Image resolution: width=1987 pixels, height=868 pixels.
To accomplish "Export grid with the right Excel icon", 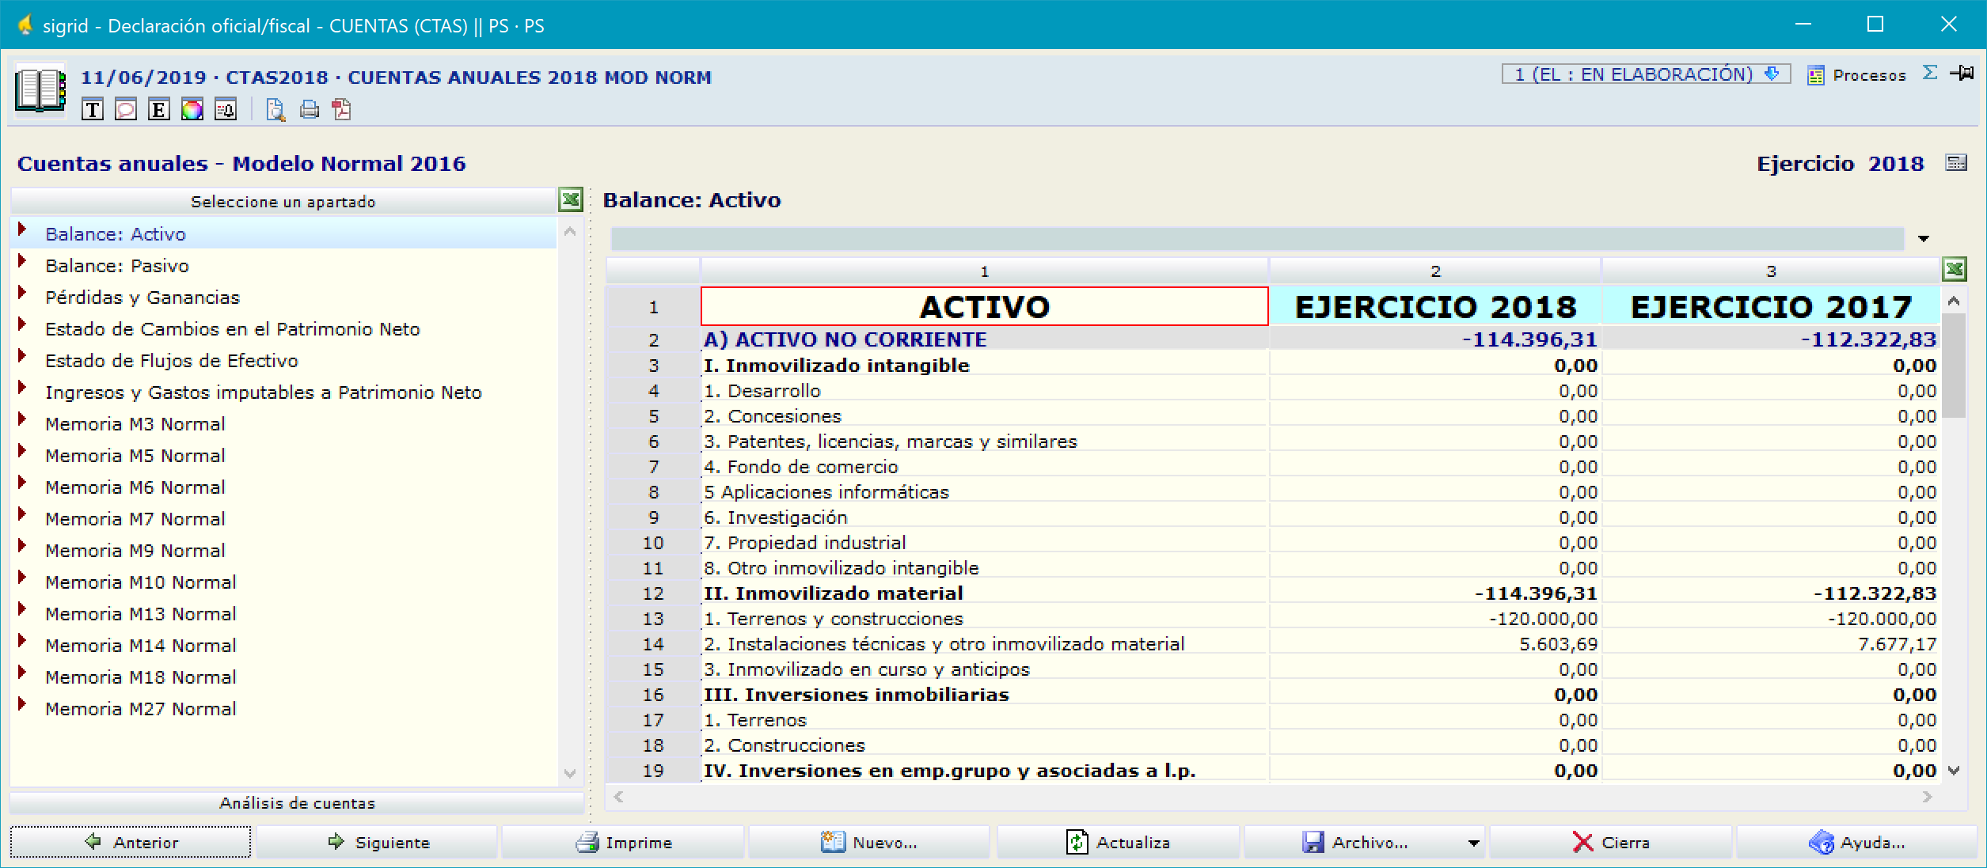I will tap(1955, 269).
